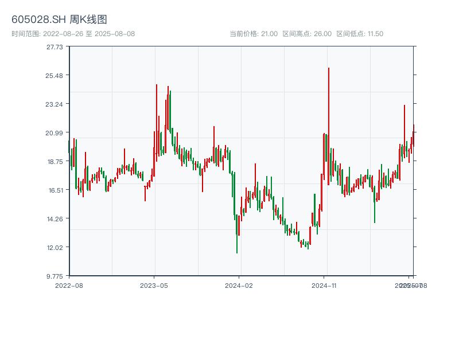Click the y-axis label 14.26
The height and width of the screenshot is (344, 459).
(55, 219)
